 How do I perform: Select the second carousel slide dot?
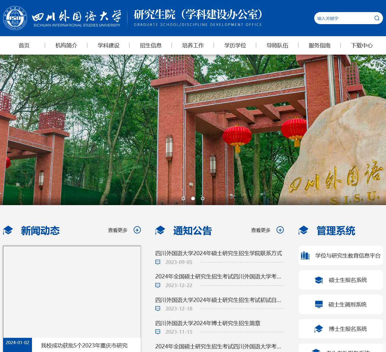193,198
